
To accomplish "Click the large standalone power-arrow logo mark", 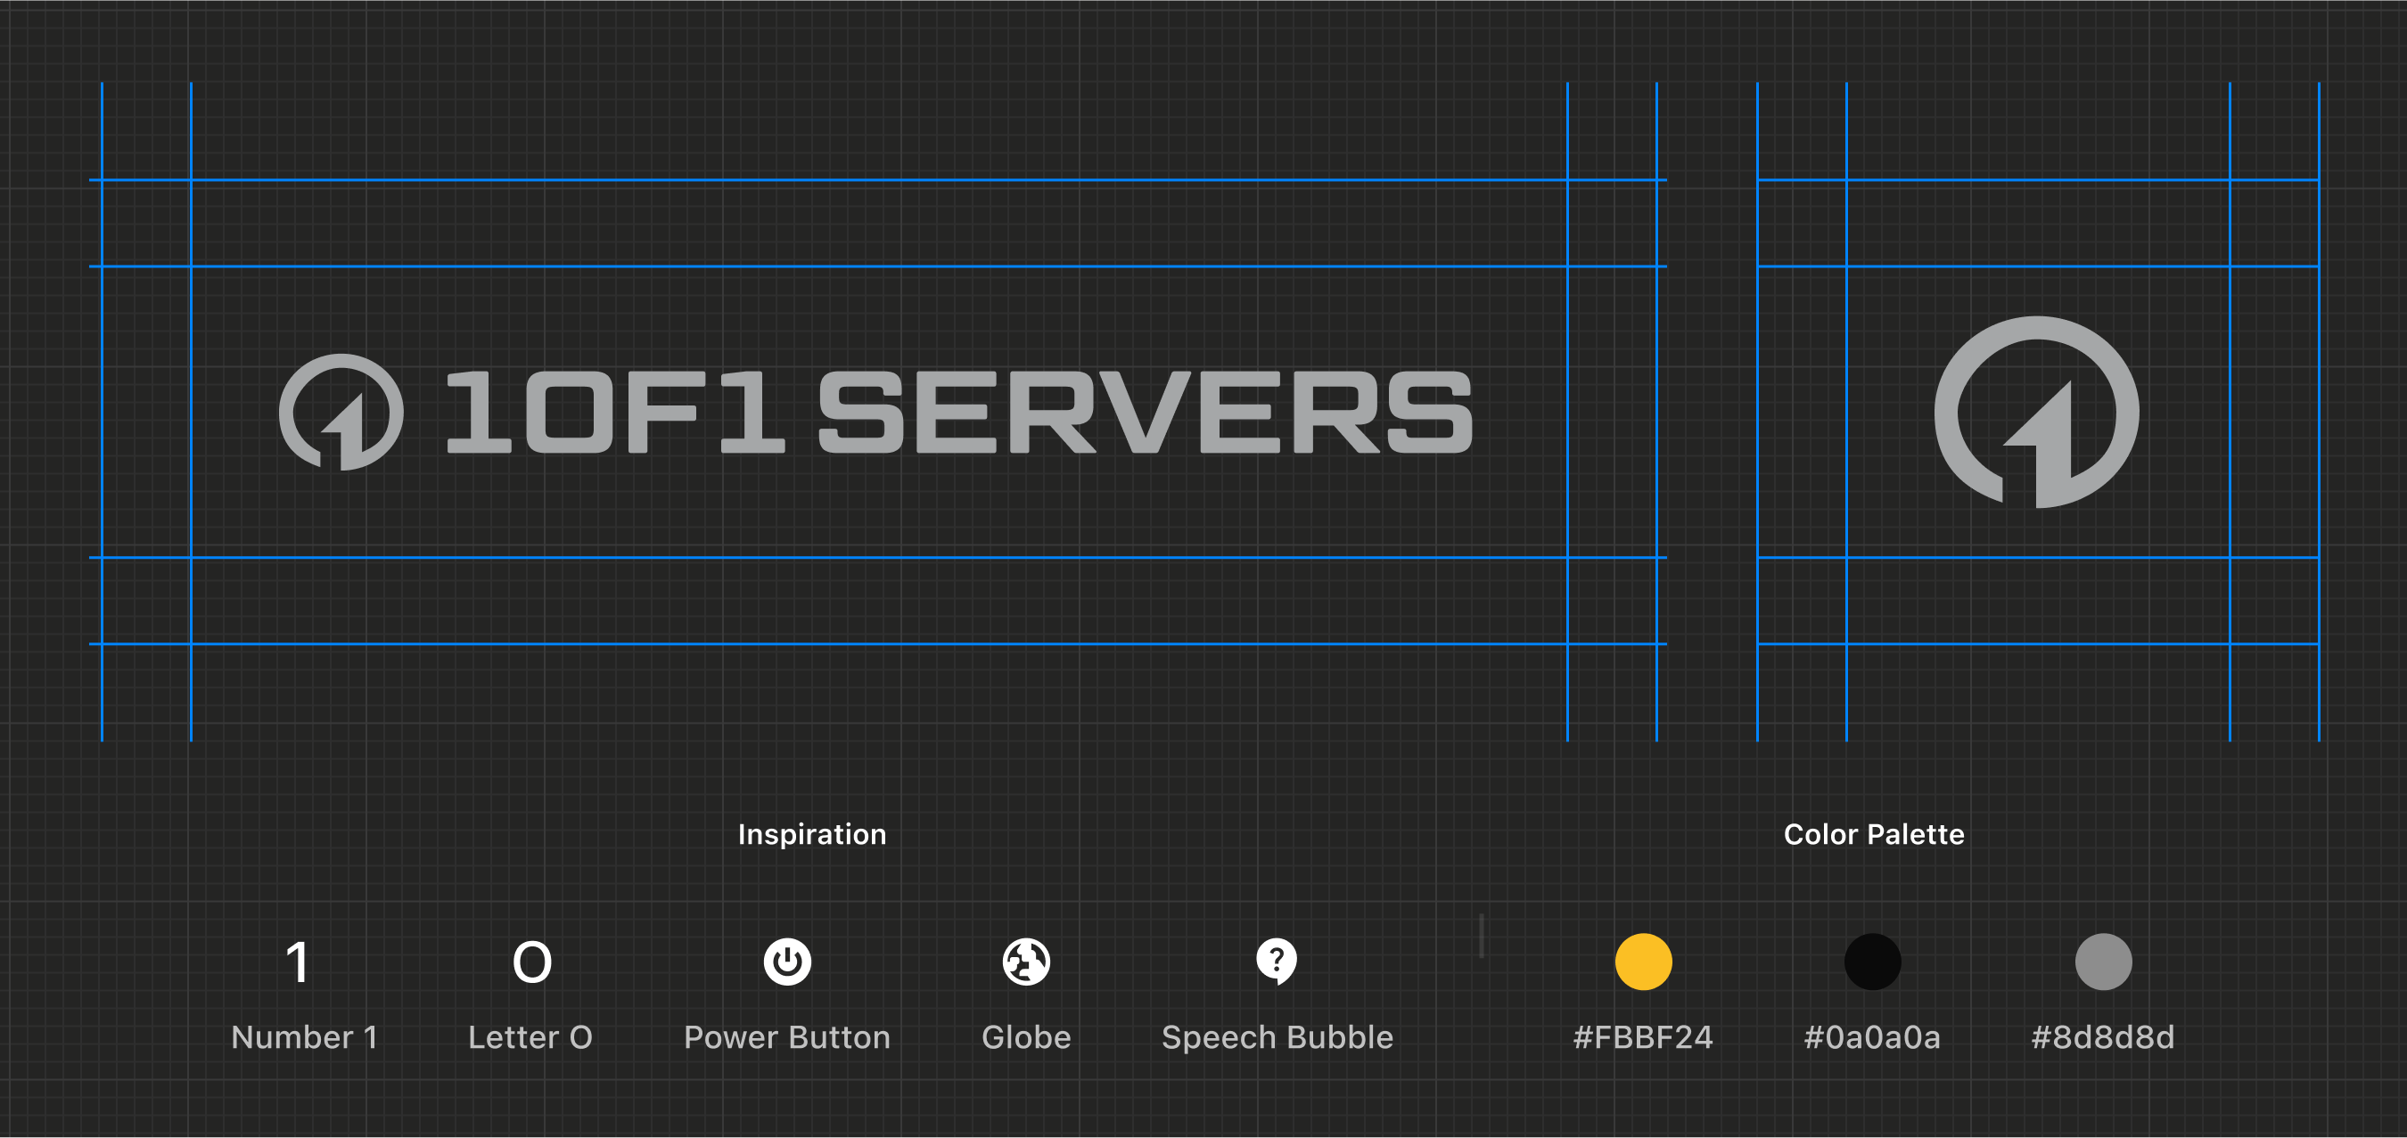I will (x=2036, y=412).
